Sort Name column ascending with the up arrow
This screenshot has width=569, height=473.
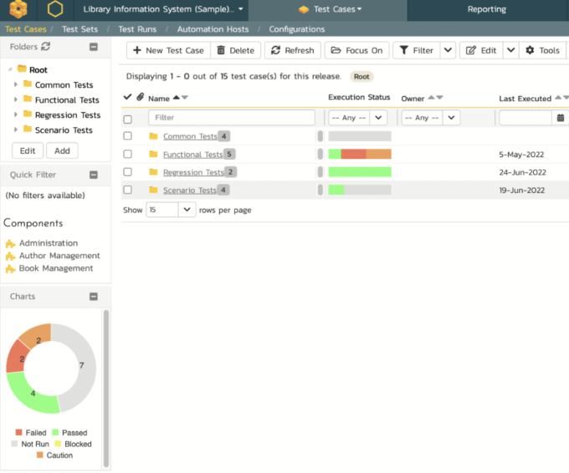(x=175, y=98)
